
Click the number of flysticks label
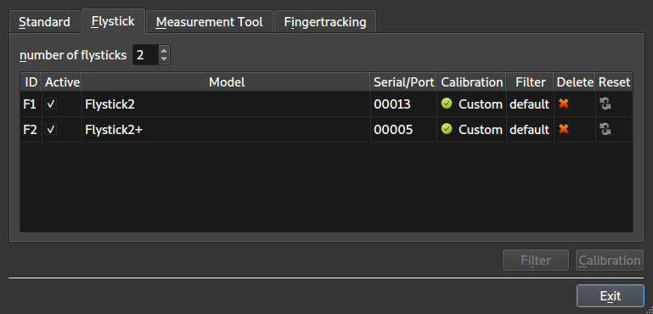(73, 55)
